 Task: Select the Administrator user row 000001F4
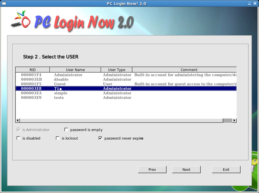(x=126, y=75)
